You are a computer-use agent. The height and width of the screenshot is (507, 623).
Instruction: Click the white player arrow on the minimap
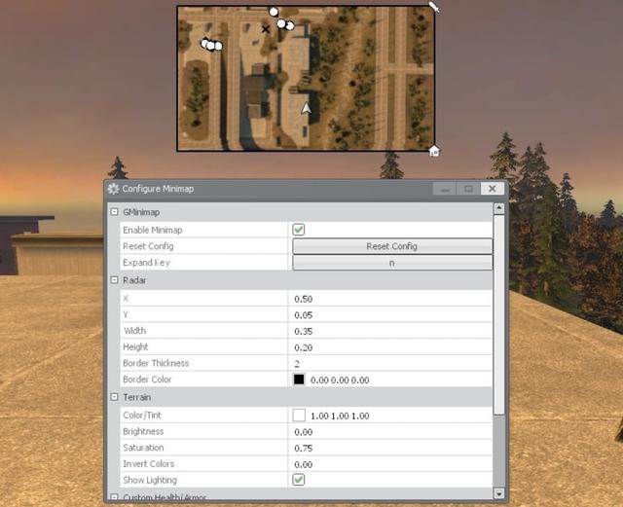(x=308, y=108)
